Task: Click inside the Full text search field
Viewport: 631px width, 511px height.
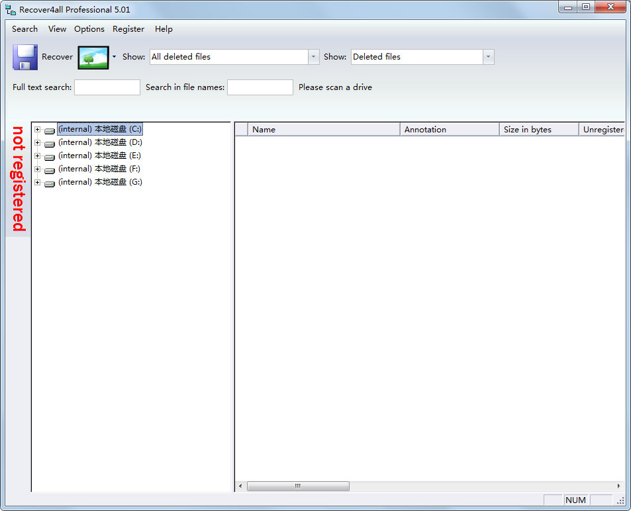Action: pyautogui.click(x=107, y=87)
